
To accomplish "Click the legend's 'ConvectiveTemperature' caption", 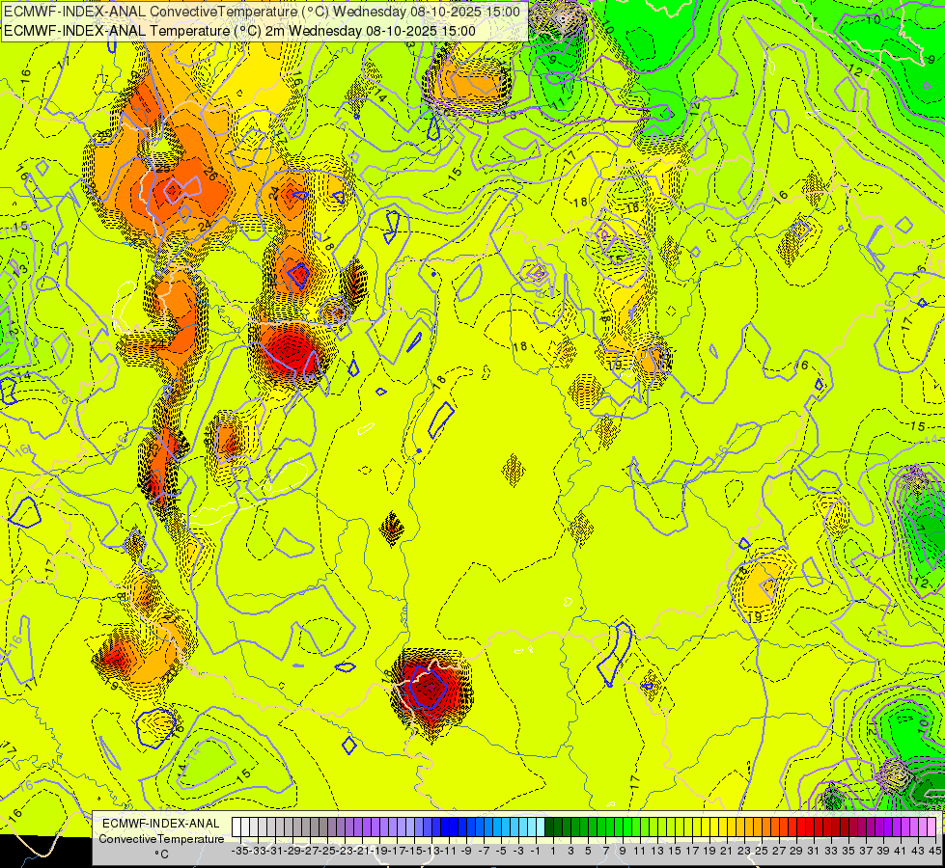I will tap(161, 838).
